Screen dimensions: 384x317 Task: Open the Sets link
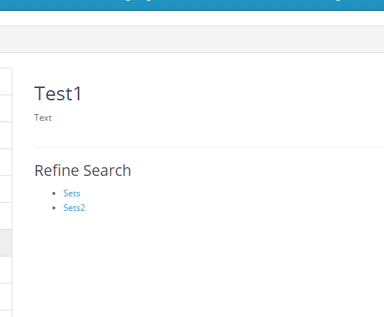pyautogui.click(x=71, y=193)
